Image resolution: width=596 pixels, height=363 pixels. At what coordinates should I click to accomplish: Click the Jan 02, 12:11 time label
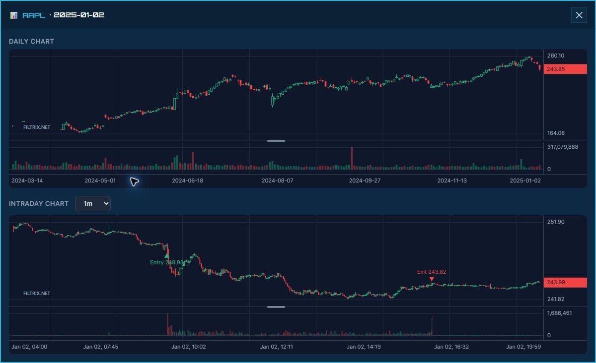[277, 347]
